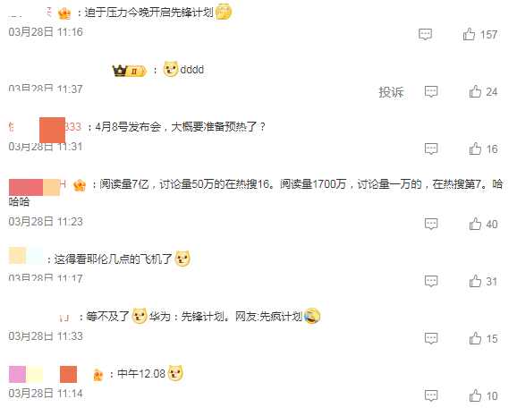This screenshot has height=416, width=517.
Task: Open the profile of the 中午12.08 commenter
Action: tap(43, 374)
